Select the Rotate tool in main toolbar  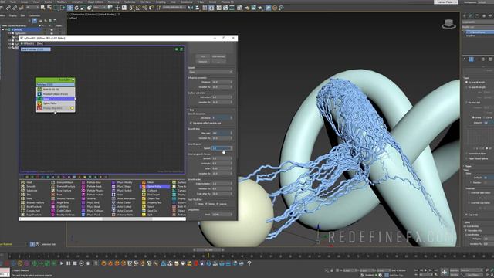coord(76,8)
